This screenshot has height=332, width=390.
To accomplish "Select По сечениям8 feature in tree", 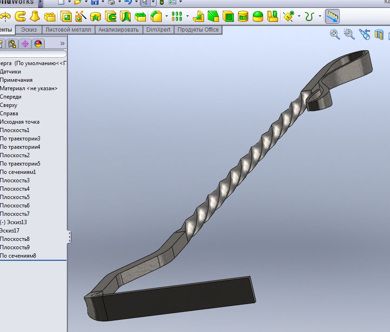I will tap(18, 256).
